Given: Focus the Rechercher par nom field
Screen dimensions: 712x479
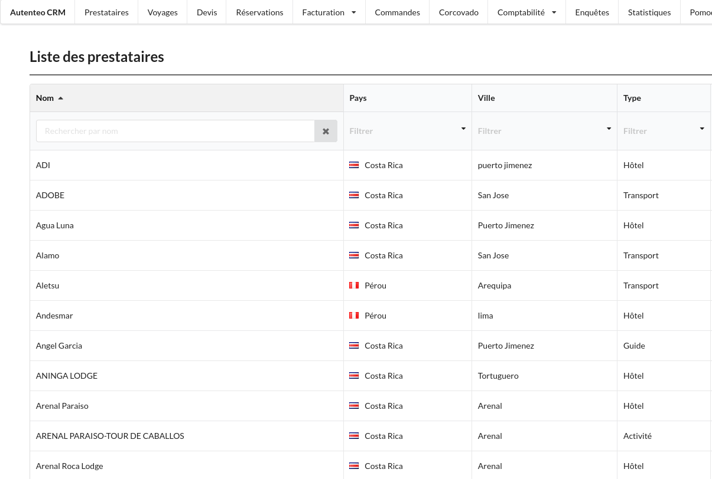Looking at the screenshot, I should [175, 131].
